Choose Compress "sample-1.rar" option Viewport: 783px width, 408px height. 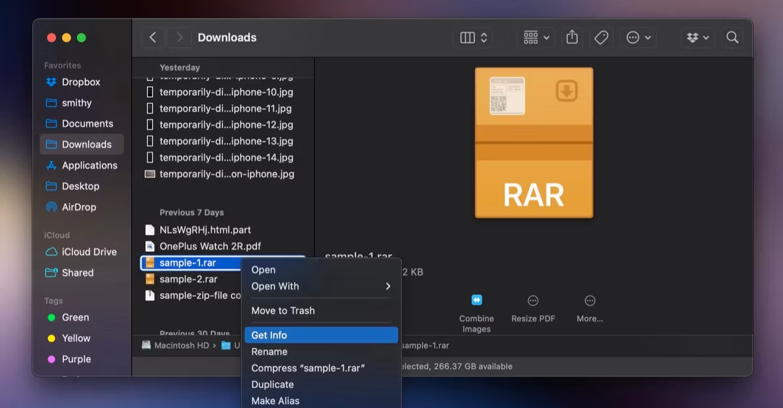click(308, 368)
